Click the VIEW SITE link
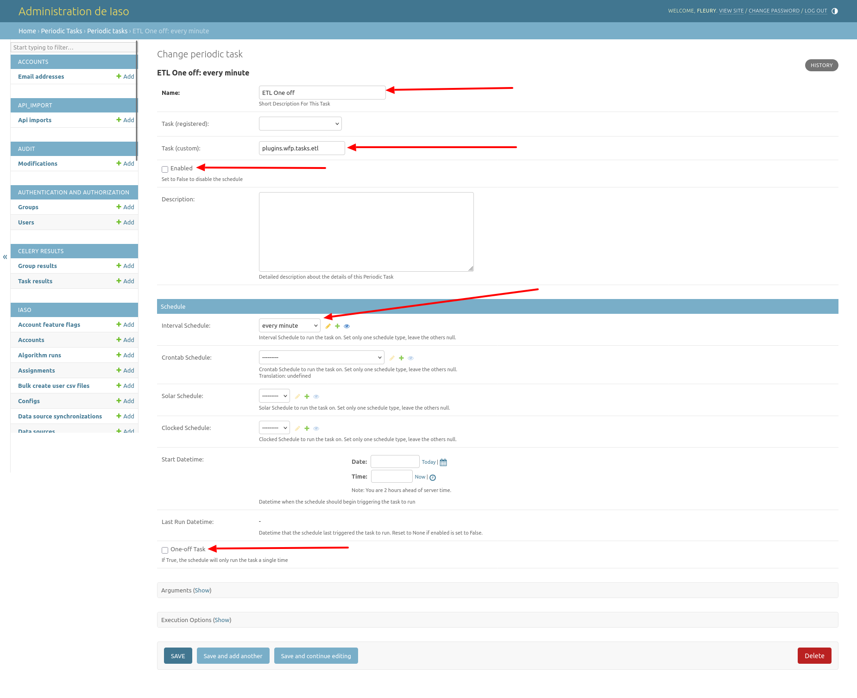The height and width of the screenshot is (698, 857). [731, 11]
